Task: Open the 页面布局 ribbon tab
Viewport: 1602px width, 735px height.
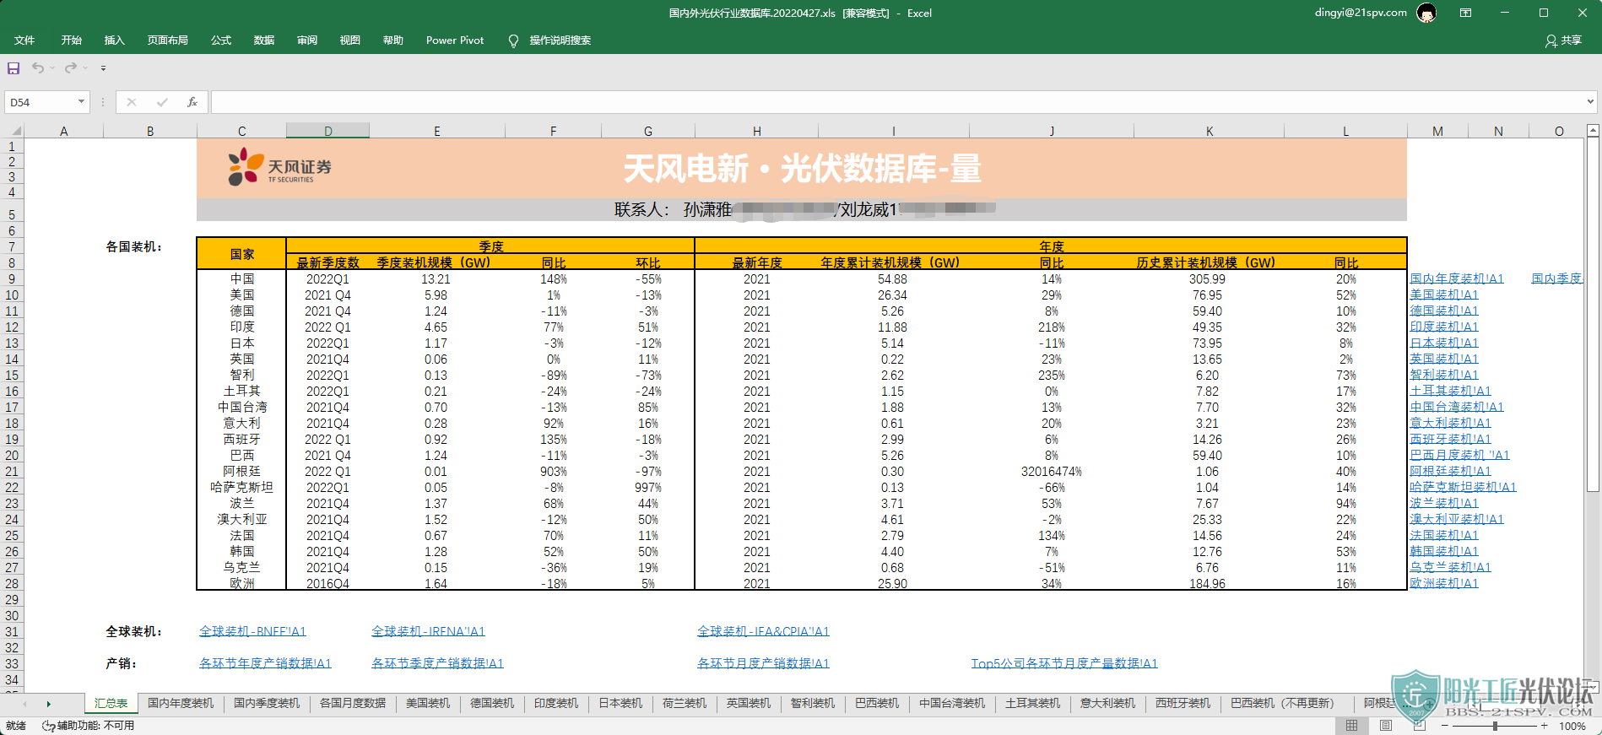Action: coord(167,41)
